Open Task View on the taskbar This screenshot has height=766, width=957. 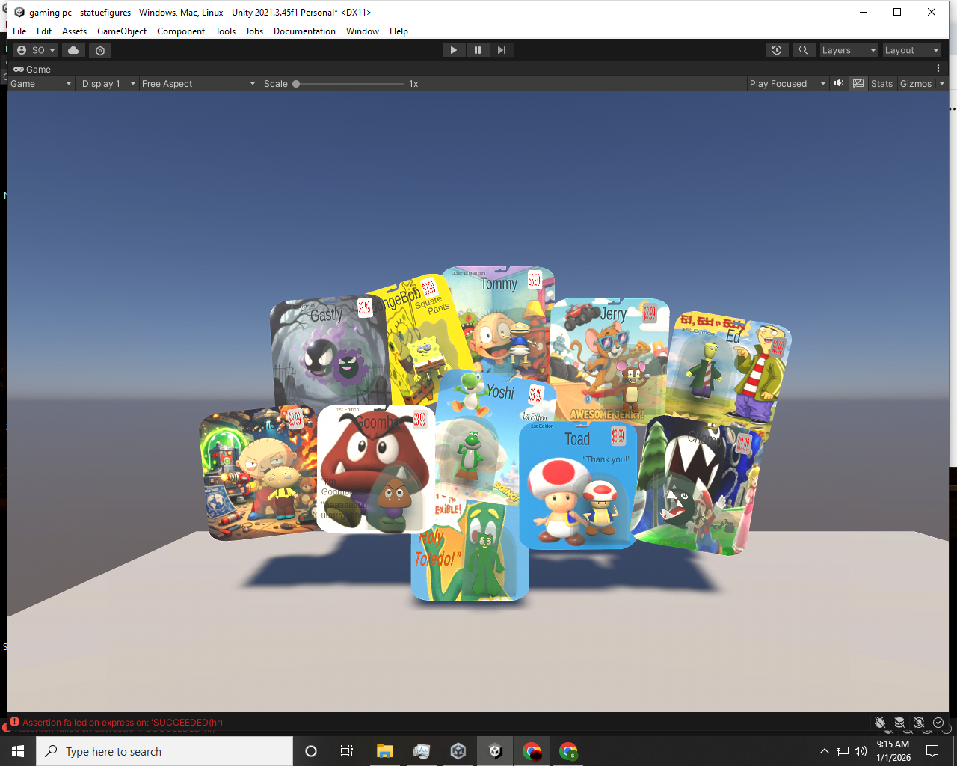[347, 751]
